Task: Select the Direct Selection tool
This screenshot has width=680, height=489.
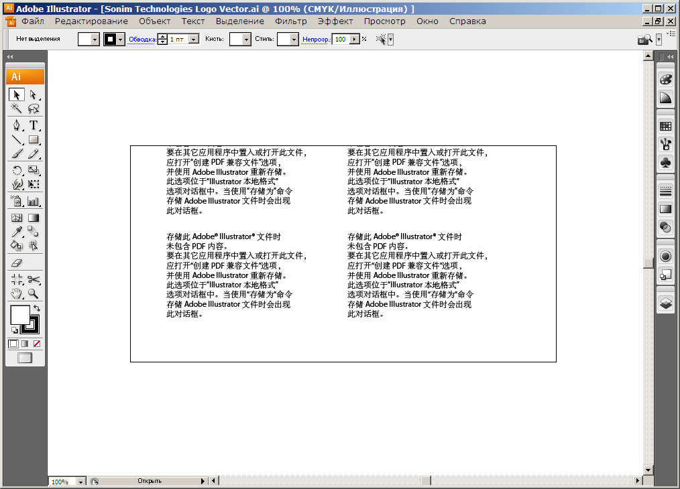Action: 34,94
